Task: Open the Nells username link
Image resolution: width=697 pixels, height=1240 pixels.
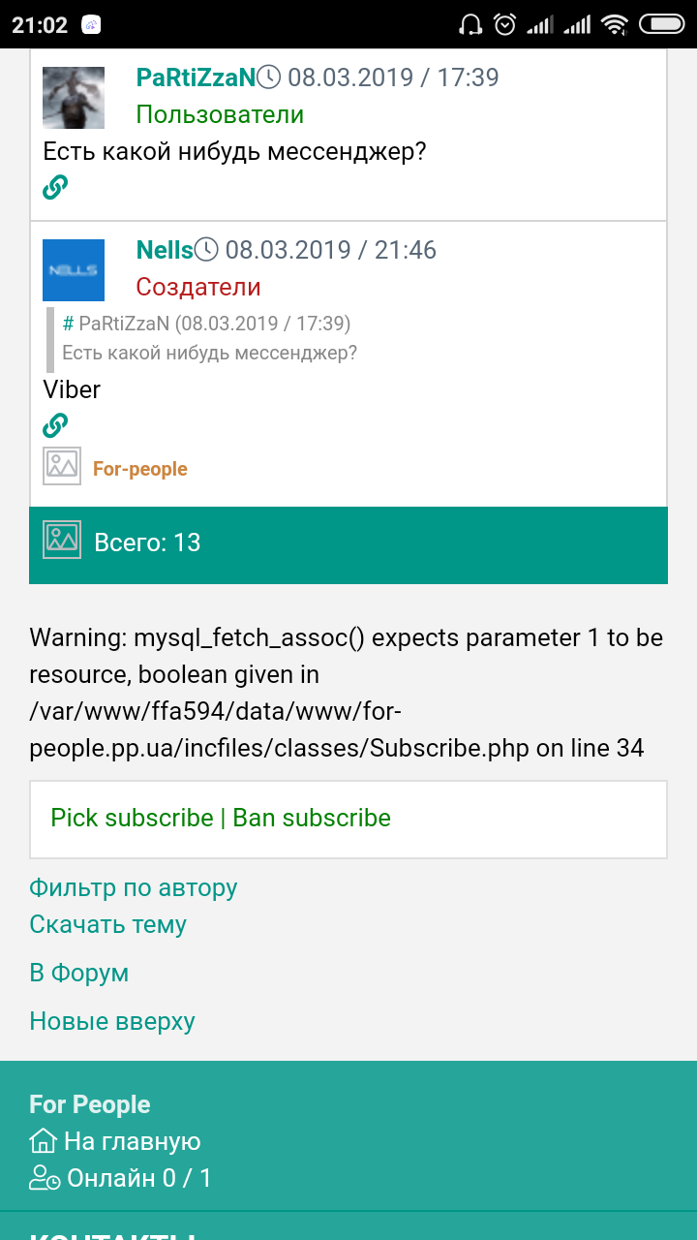Action: pyautogui.click(x=165, y=250)
